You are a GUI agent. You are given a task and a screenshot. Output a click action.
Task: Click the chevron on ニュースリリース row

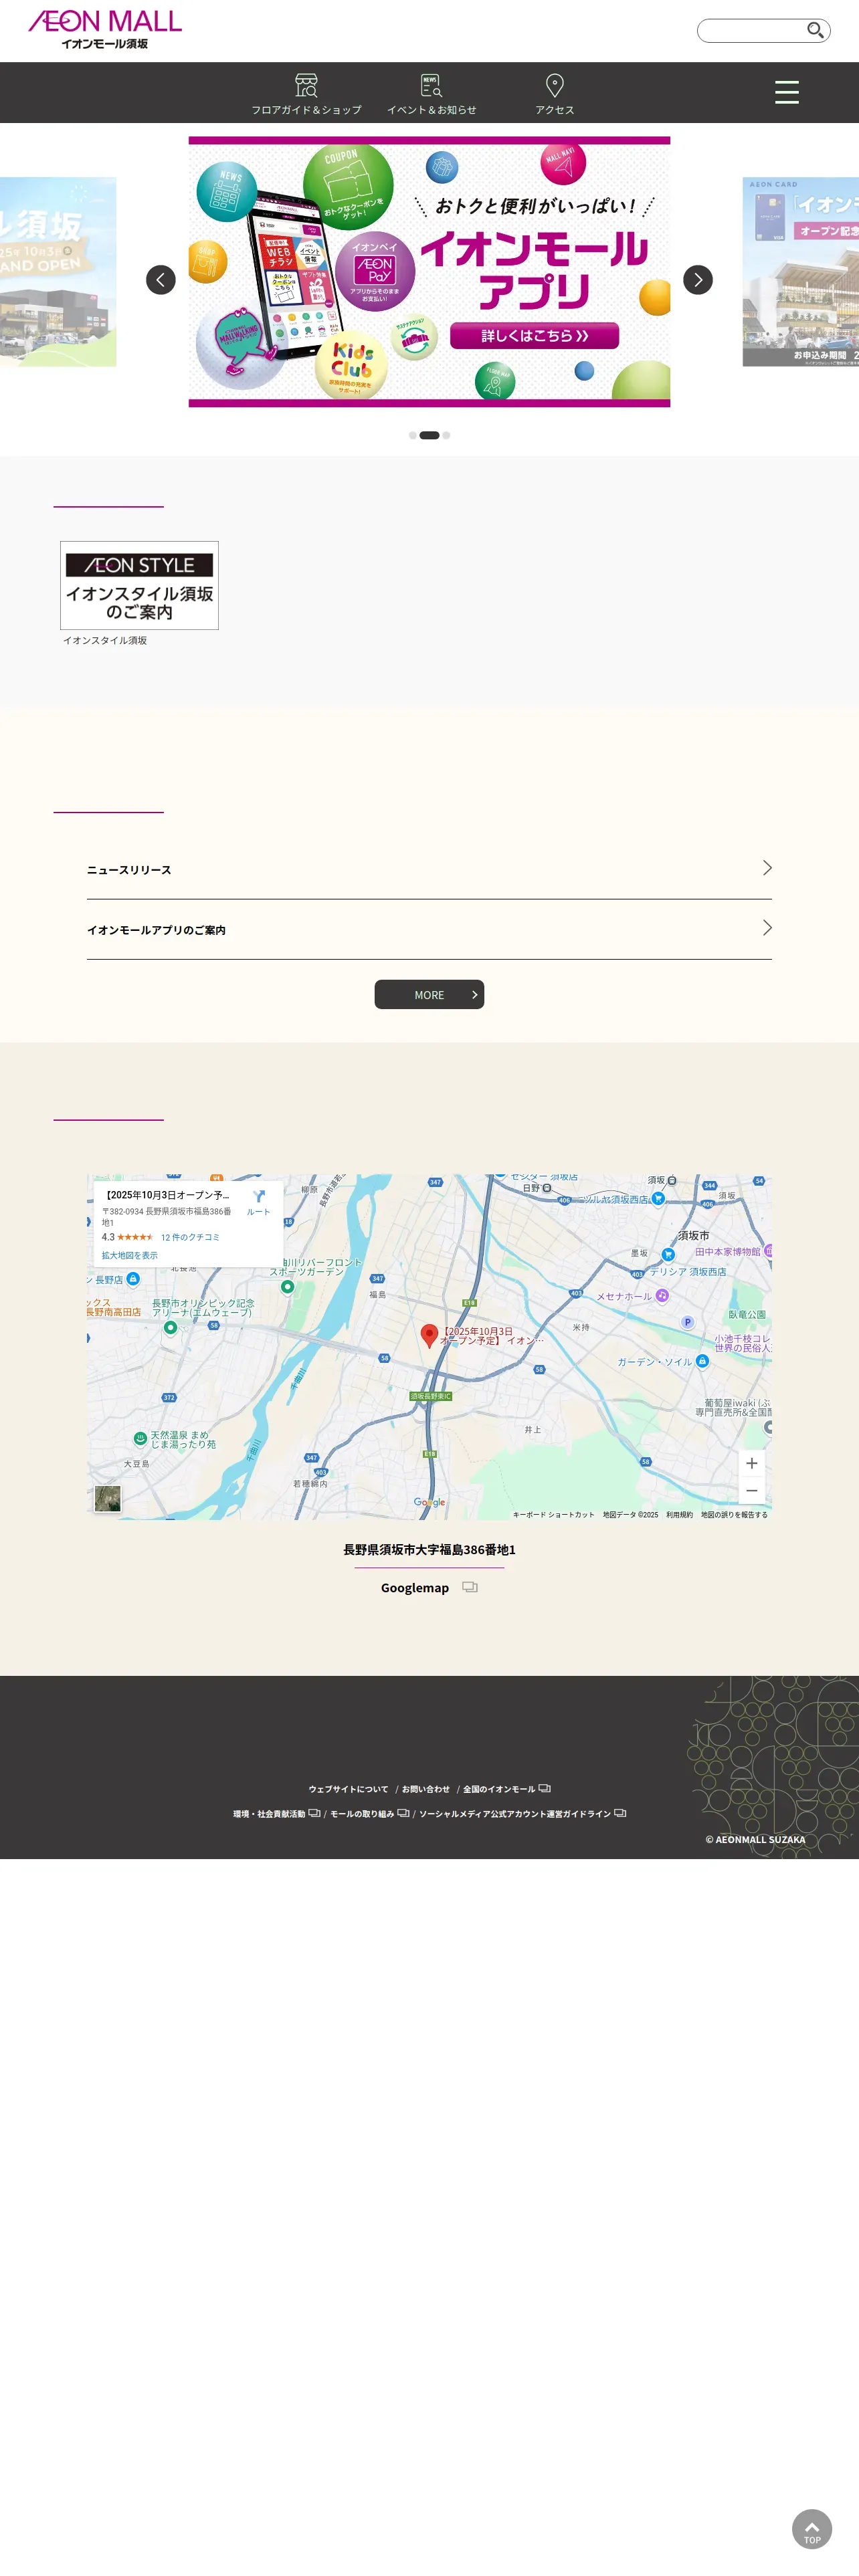point(767,868)
